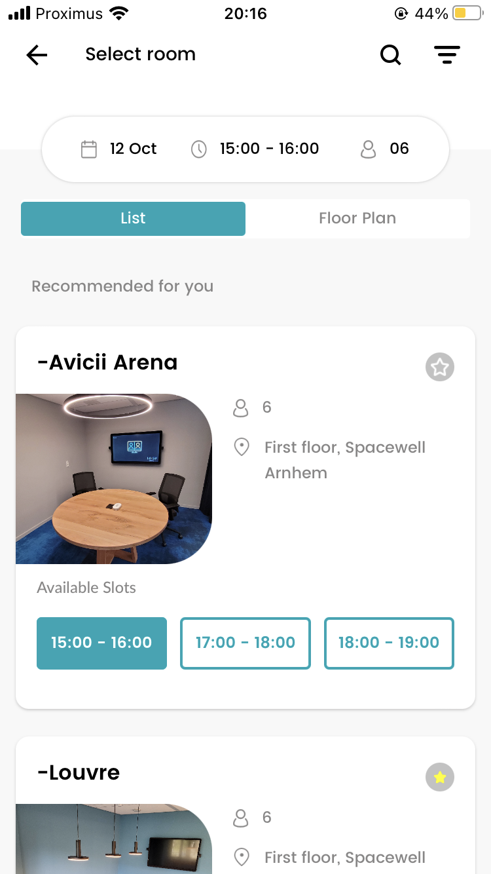
Task: Open the Avicii Arena room photo
Action: [114, 479]
